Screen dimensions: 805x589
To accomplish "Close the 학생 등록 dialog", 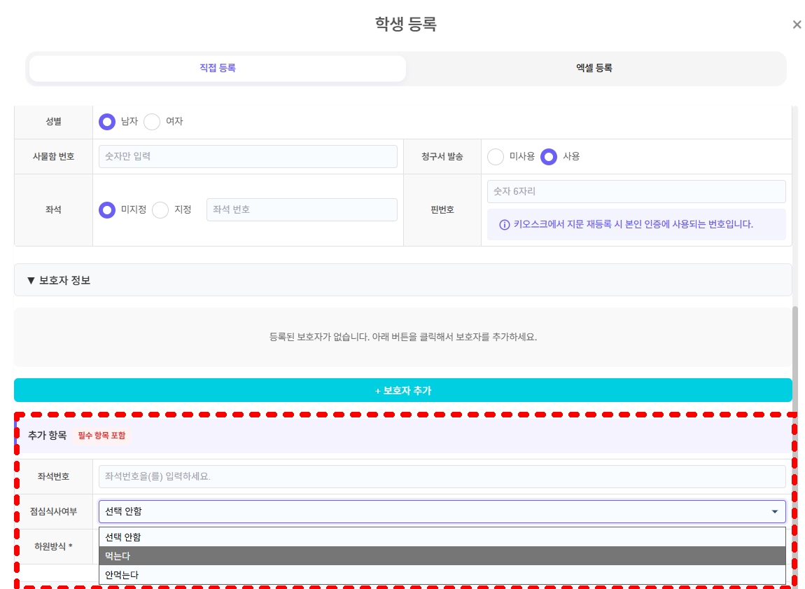I will pyautogui.click(x=797, y=24).
